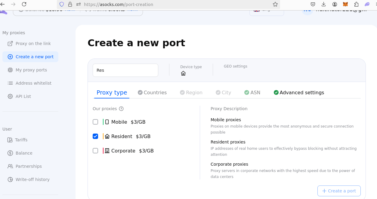Tick the Corporate proxy checkbox

coord(95,151)
